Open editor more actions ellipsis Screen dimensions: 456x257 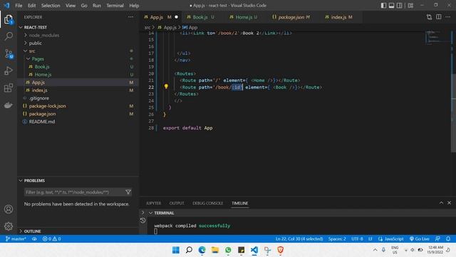click(x=448, y=17)
